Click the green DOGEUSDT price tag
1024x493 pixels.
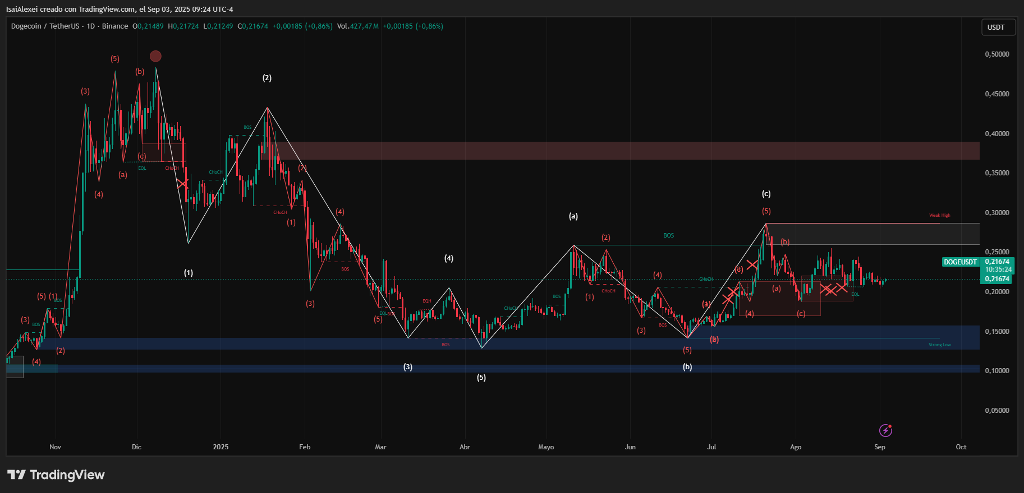[960, 262]
